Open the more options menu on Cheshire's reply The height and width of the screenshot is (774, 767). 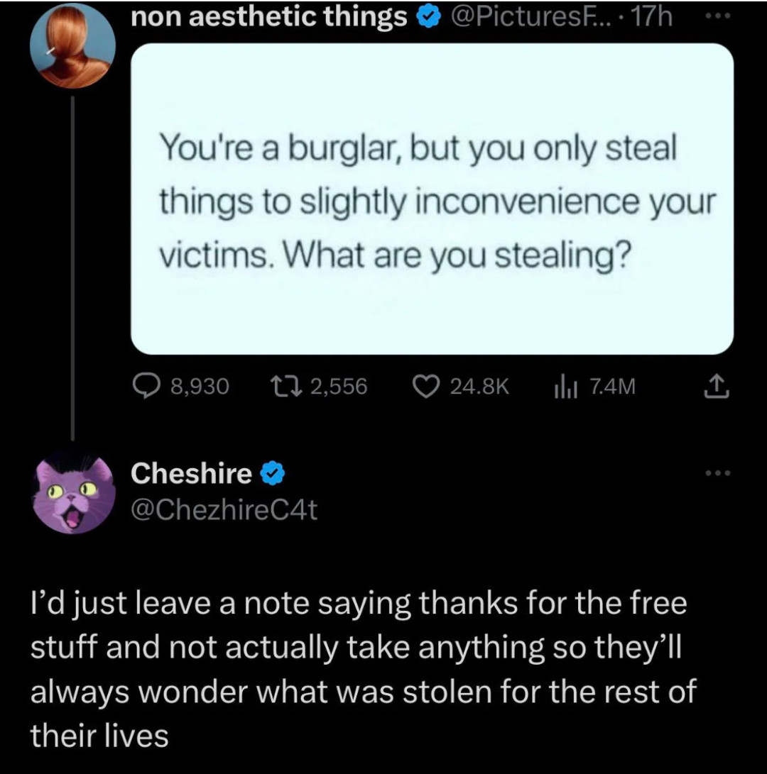(719, 474)
